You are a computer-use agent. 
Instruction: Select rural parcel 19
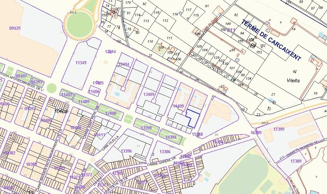pos(315,93)
